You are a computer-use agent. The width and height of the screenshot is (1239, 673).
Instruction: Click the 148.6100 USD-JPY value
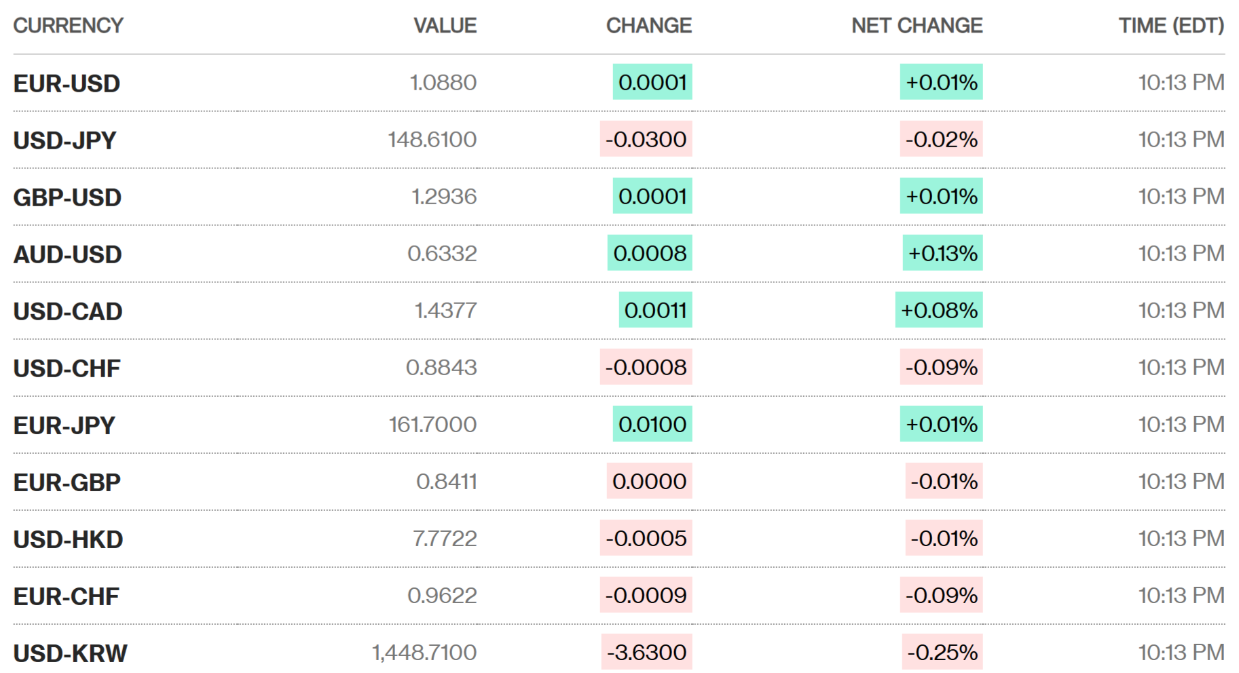432,140
